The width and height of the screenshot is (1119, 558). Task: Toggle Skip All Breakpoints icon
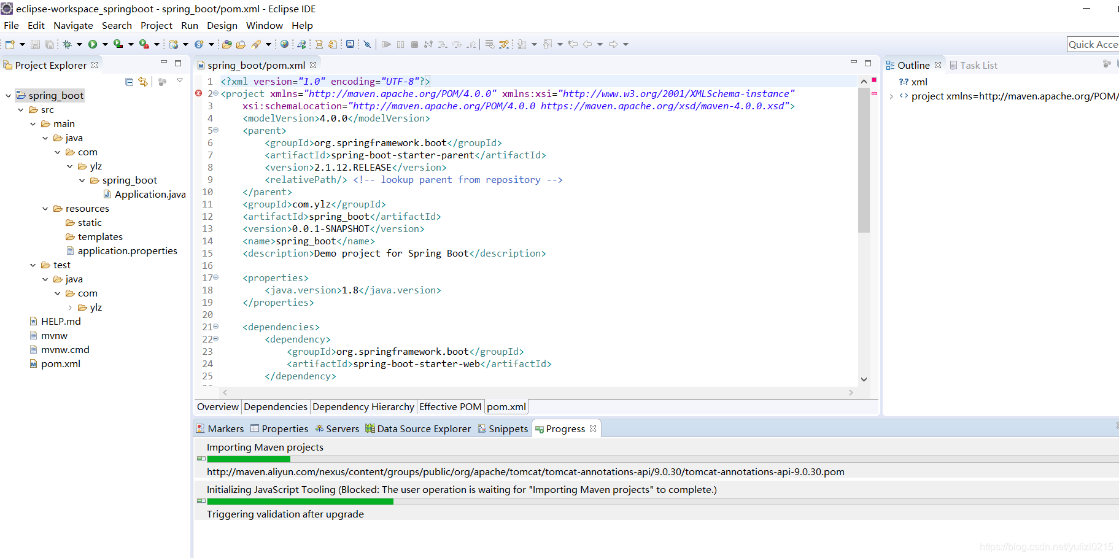(x=367, y=44)
